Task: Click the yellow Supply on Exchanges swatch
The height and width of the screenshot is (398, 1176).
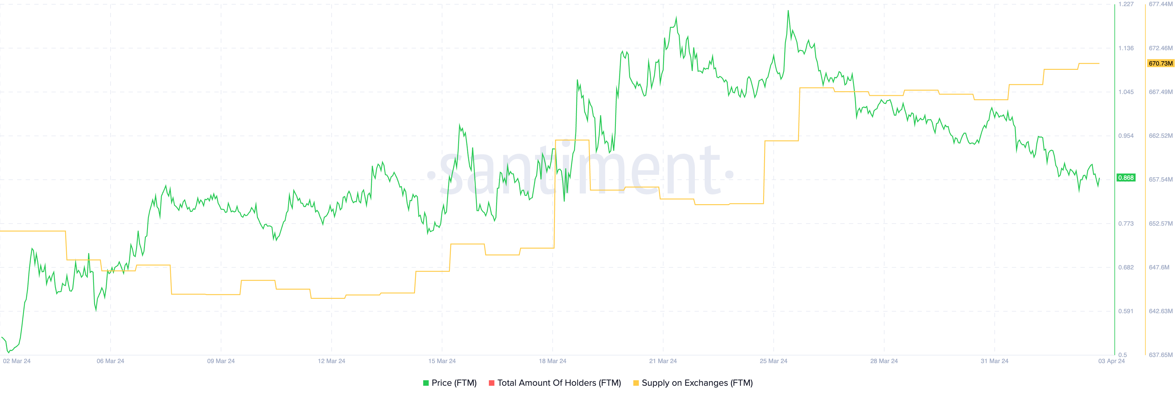Action: coord(636,383)
